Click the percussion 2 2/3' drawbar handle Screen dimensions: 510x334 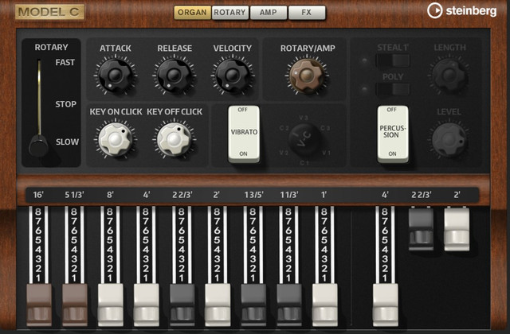(x=422, y=229)
